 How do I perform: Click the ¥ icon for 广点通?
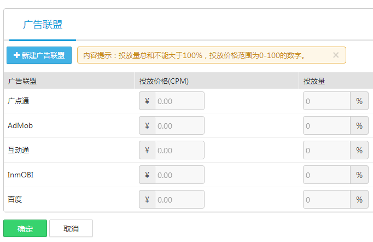pos(147,101)
